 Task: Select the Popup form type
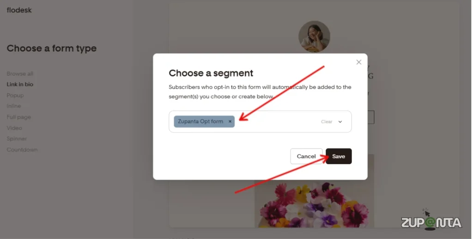pos(15,95)
